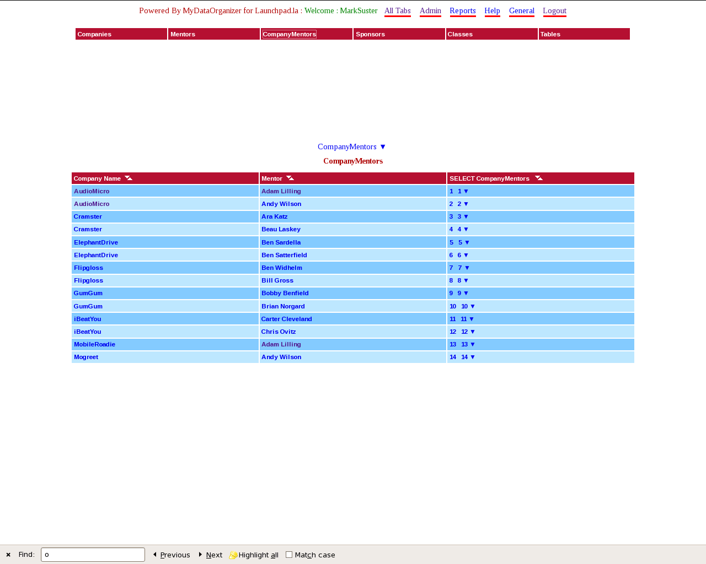Open the Sponsors tab
Image resolution: width=706 pixels, height=564 pixels.
[370, 34]
